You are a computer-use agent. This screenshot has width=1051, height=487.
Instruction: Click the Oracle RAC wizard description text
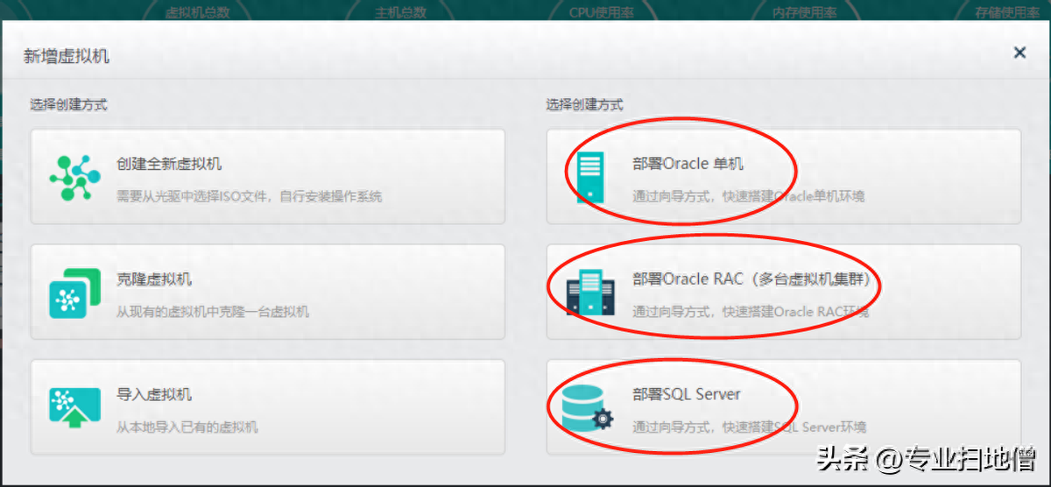(751, 312)
